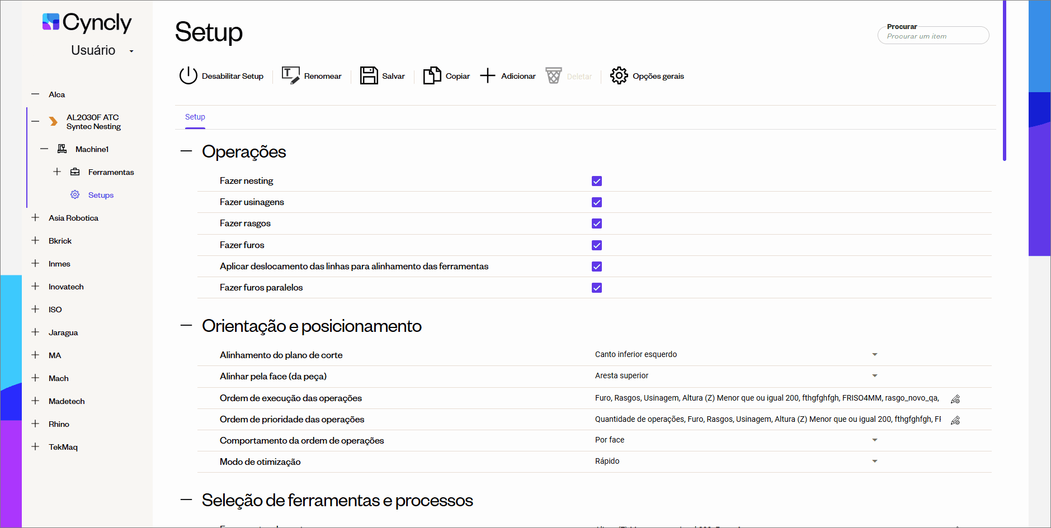Open Opções gerais settings gear

[x=619, y=75]
